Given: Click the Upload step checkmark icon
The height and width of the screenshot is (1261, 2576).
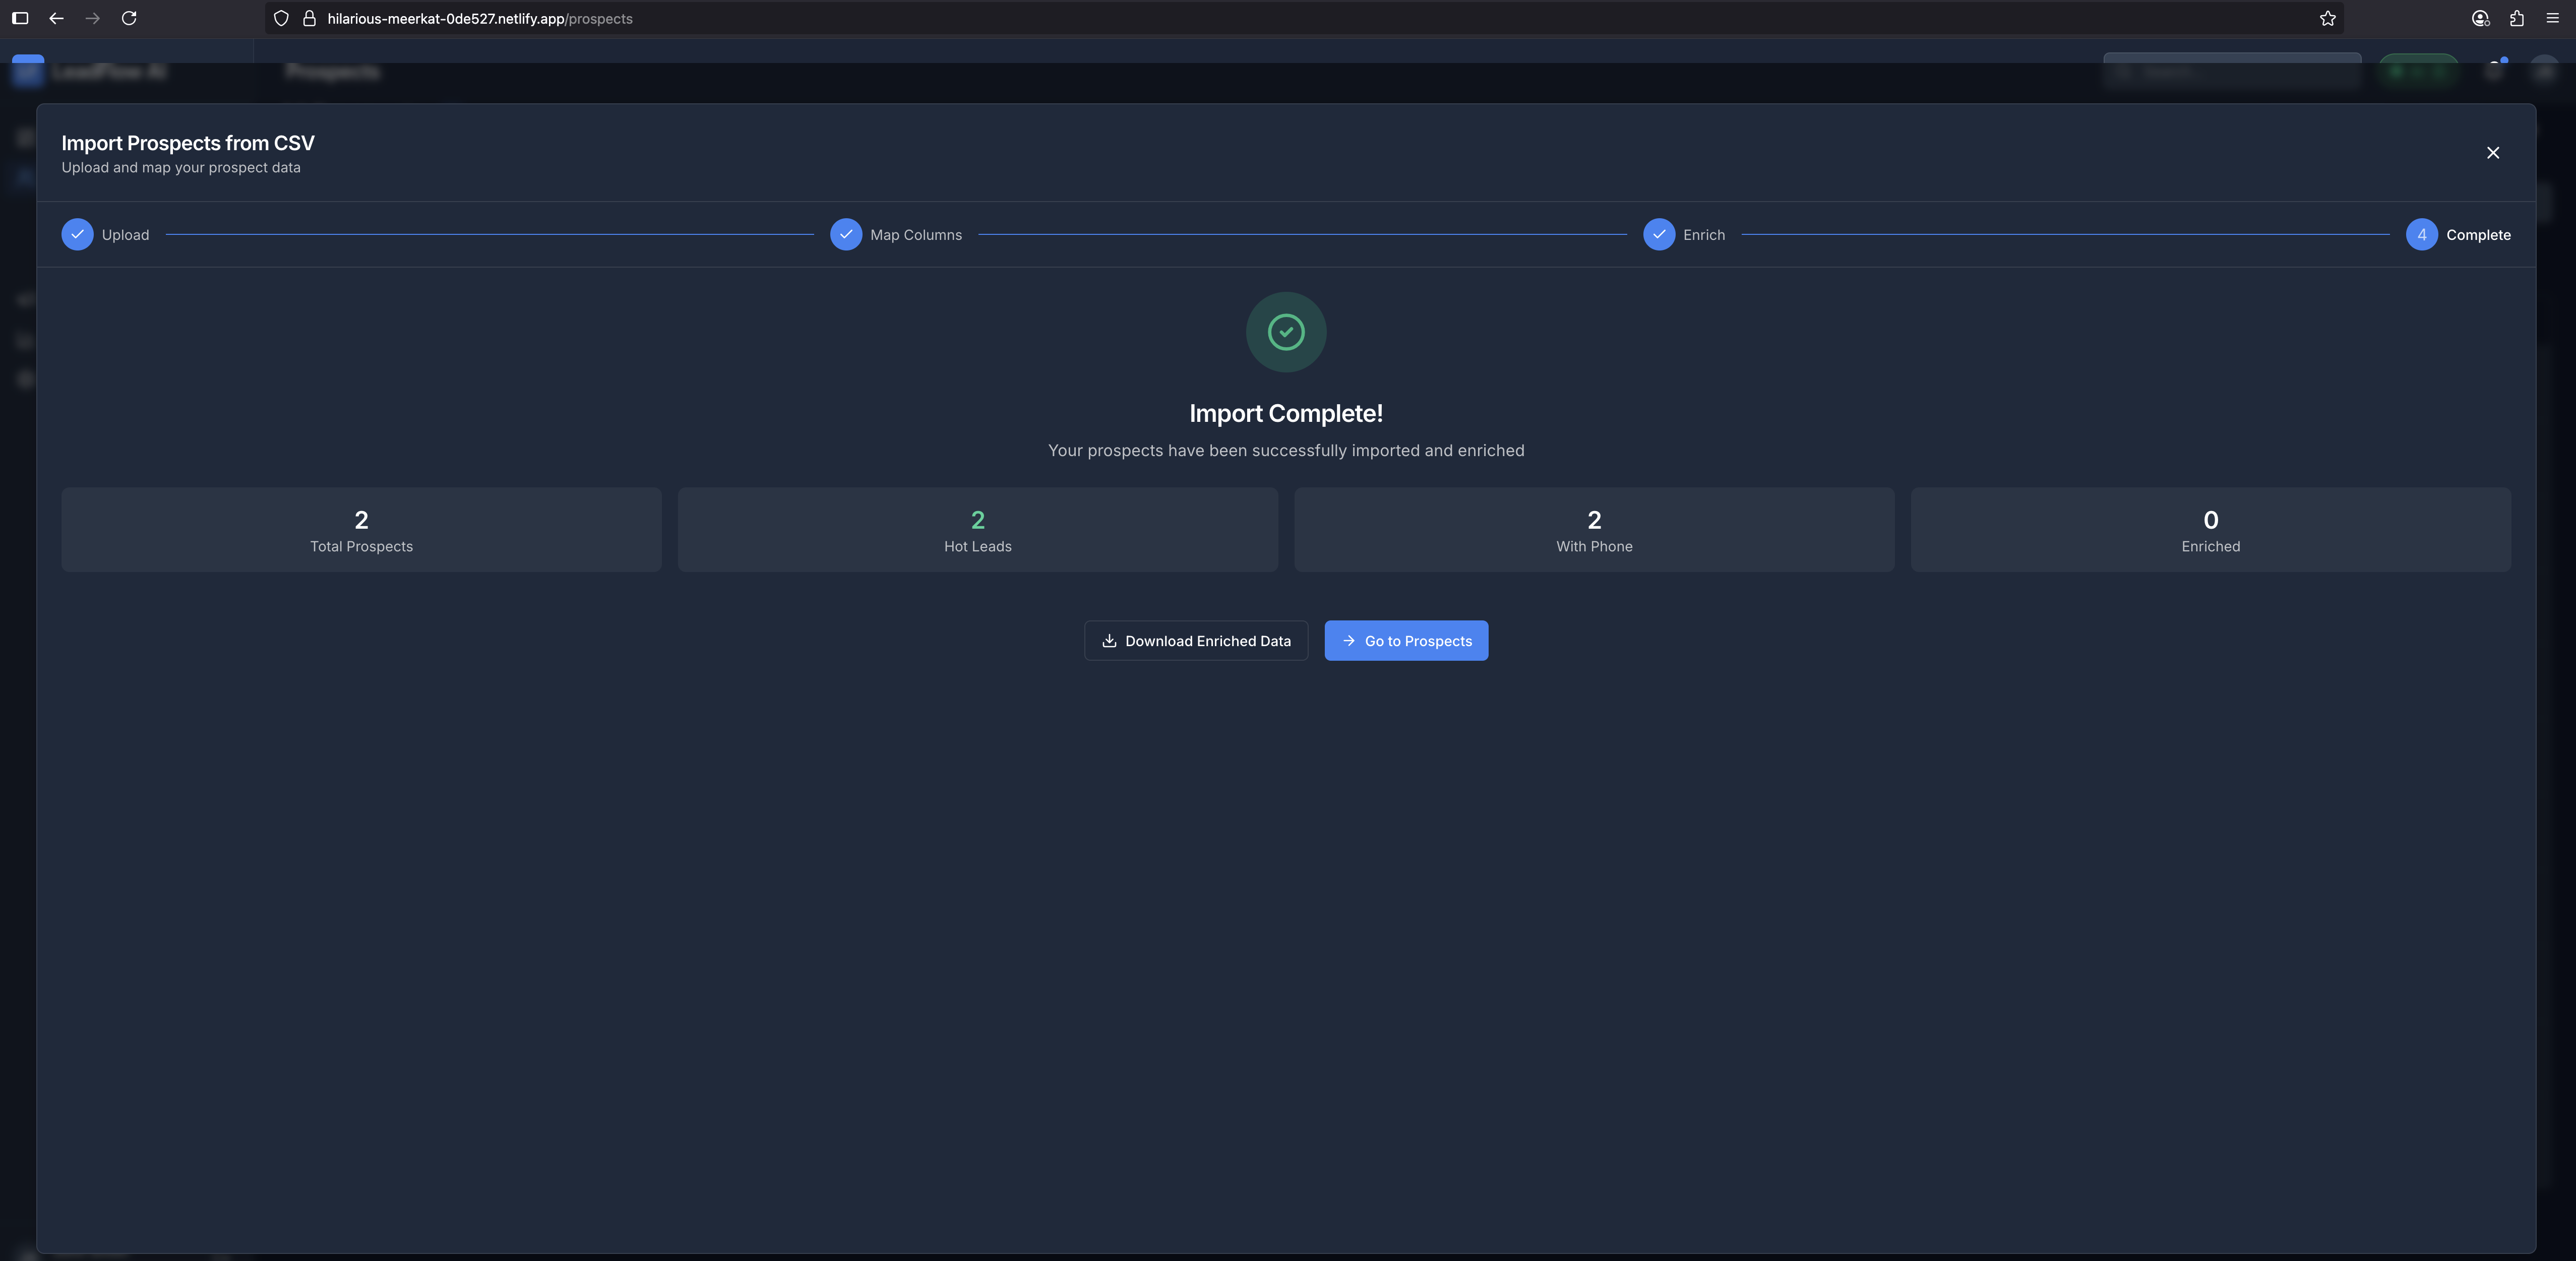Looking at the screenshot, I should 77,235.
